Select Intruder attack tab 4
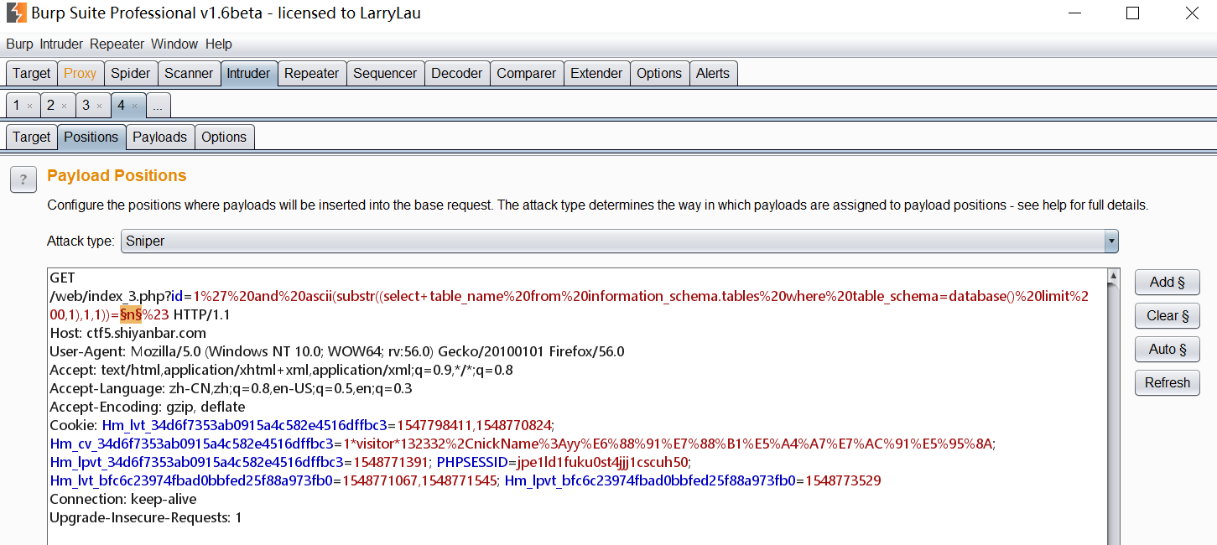The height and width of the screenshot is (545, 1217). point(122,105)
